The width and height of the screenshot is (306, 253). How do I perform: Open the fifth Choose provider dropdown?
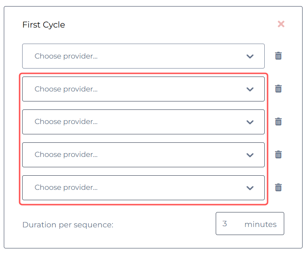pos(143,188)
